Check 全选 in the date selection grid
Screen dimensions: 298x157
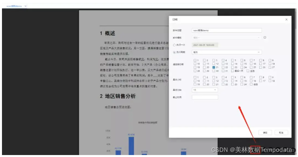pyautogui.click(x=248, y=71)
